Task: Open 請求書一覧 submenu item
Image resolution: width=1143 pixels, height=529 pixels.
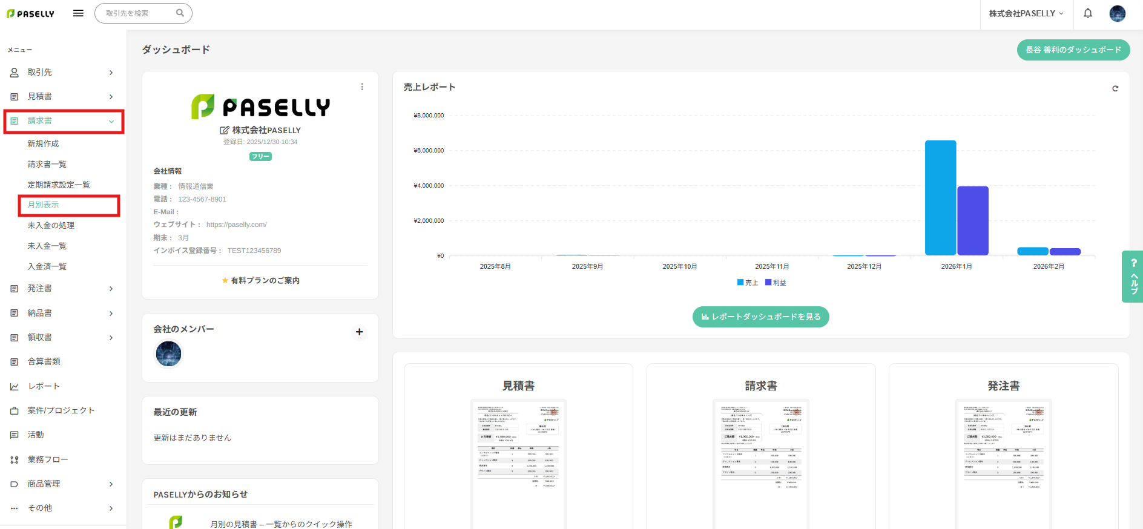Action: coord(47,164)
